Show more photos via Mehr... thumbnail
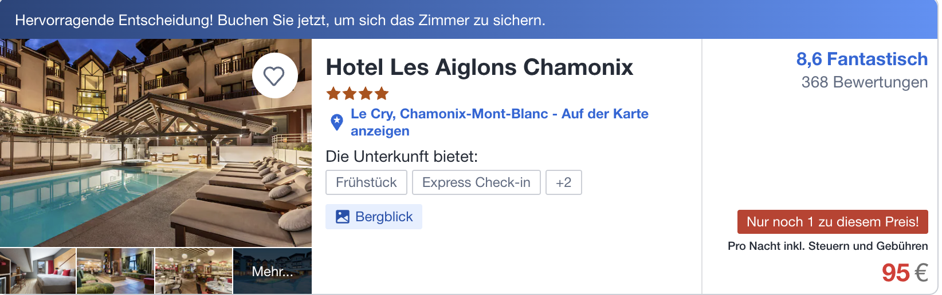The image size is (942, 295). [x=272, y=271]
